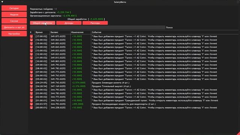Viewport: 240px width, 135px height.
Task: Click the Изменение column header
Action: tap(77, 32)
